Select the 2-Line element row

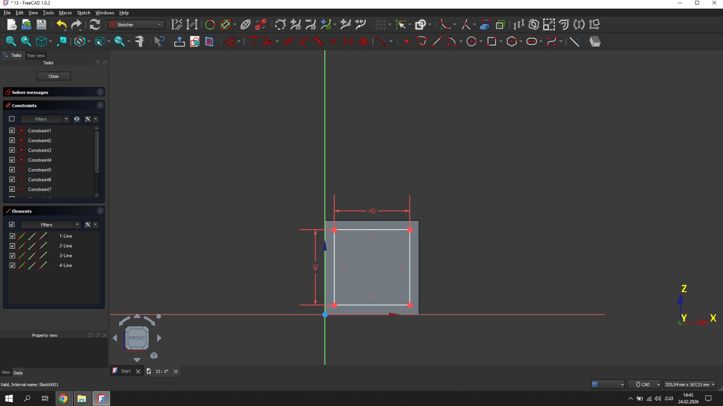click(x=53, y=246)
